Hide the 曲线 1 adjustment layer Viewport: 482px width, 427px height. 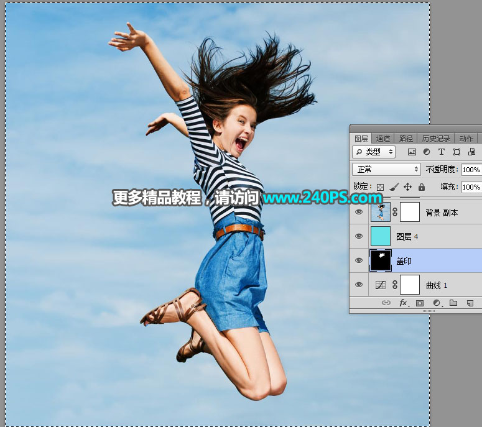click(x=359, y=285)
